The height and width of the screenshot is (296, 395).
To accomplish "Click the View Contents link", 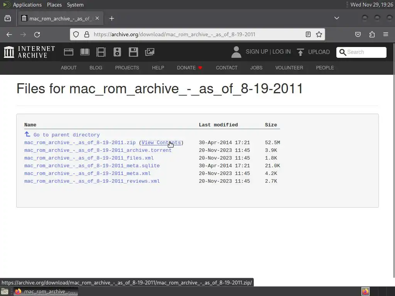I will 161,143.
